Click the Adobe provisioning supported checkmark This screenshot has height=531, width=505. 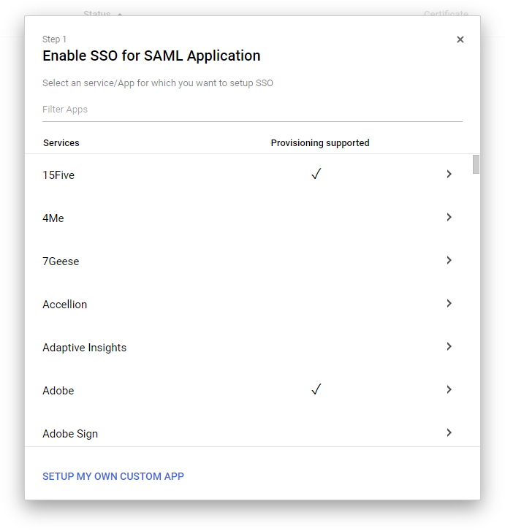pyautogui.click(x=316, y=390)
